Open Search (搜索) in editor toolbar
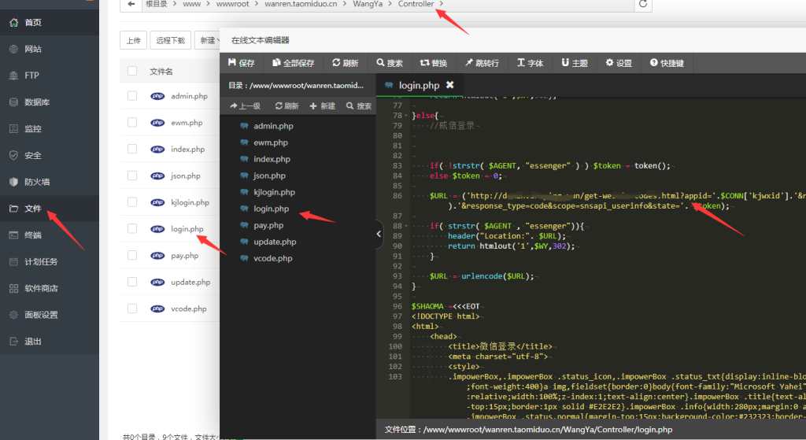This screenshot has height=440, width=806. tap(390, 63)
